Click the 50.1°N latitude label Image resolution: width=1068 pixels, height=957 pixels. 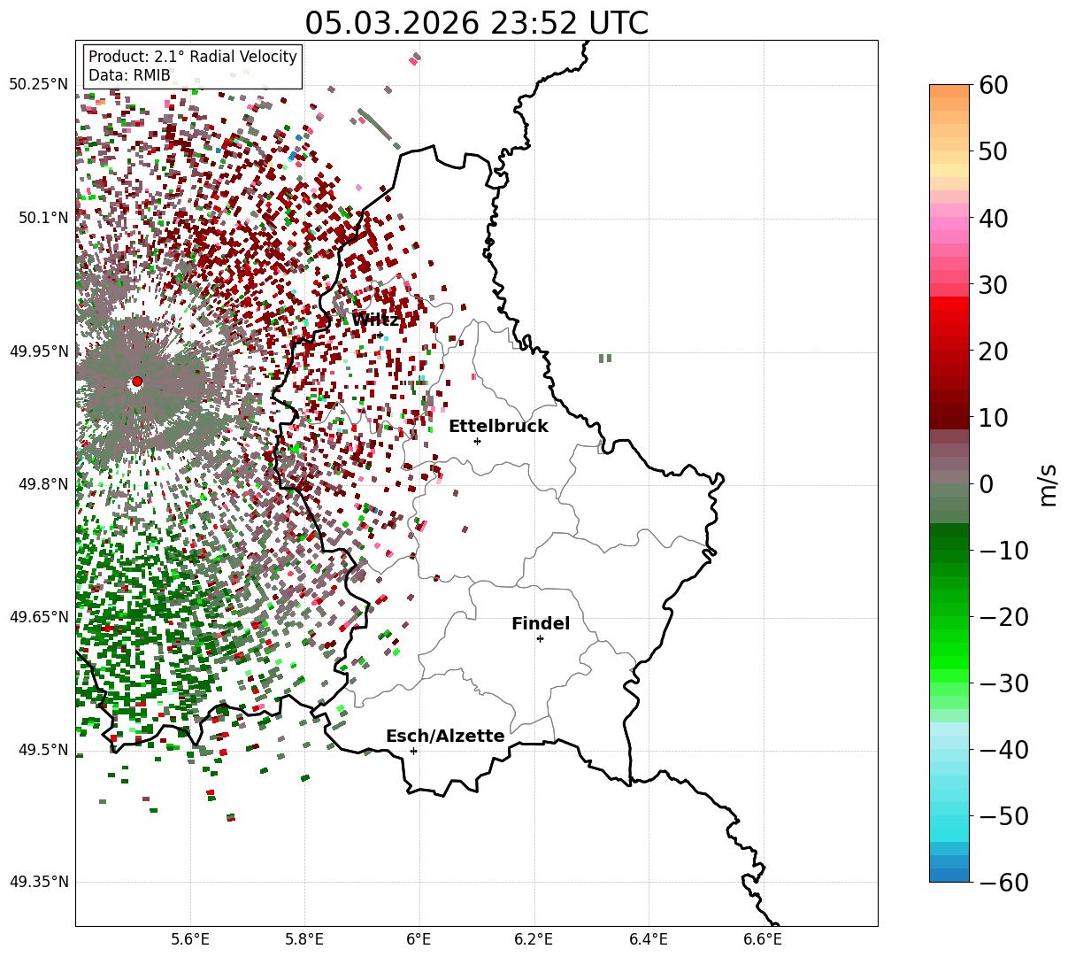click(x=42, y=218)
